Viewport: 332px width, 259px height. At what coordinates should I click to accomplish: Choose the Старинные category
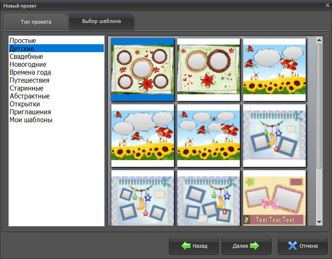pos(57,88)
